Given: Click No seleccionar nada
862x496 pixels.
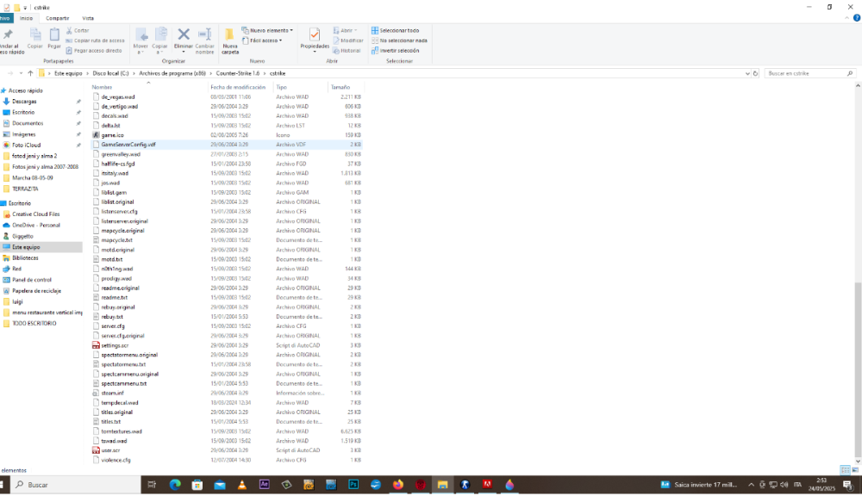Looking at the screenshot, I should [x=399, y=40].
